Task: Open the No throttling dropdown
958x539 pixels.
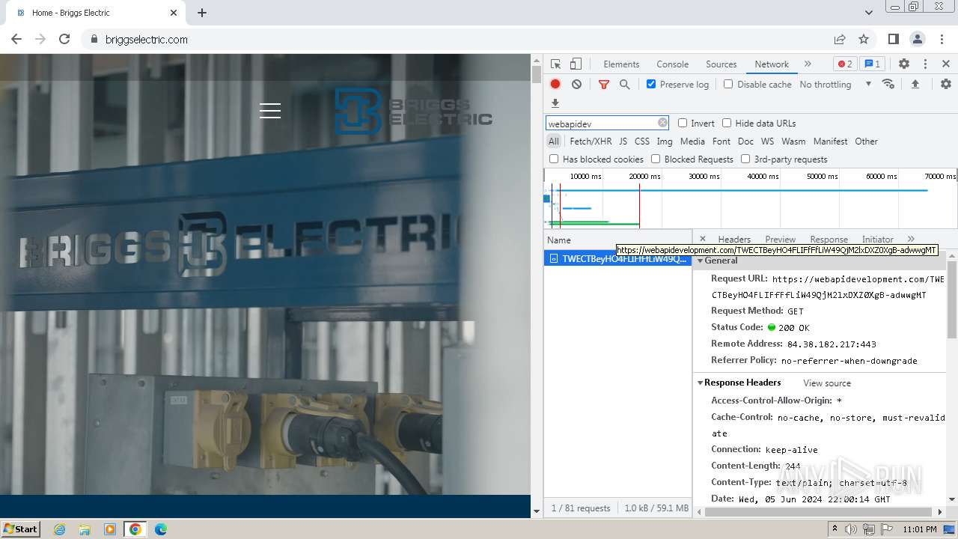Action: coord(835,84)
